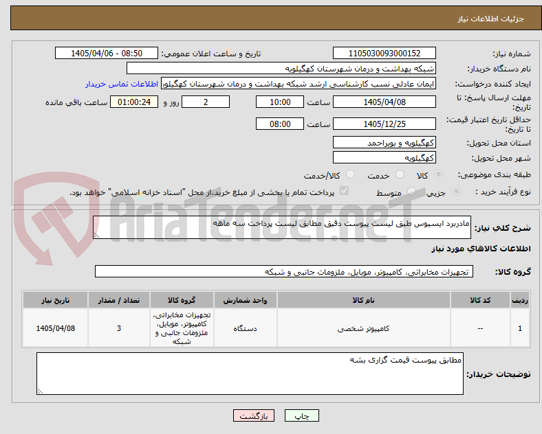Click the تعداد / مقدار column header

[118, 300]
